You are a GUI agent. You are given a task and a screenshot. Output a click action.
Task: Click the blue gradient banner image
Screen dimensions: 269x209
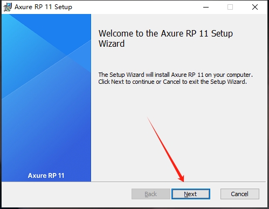pos(46,98)
